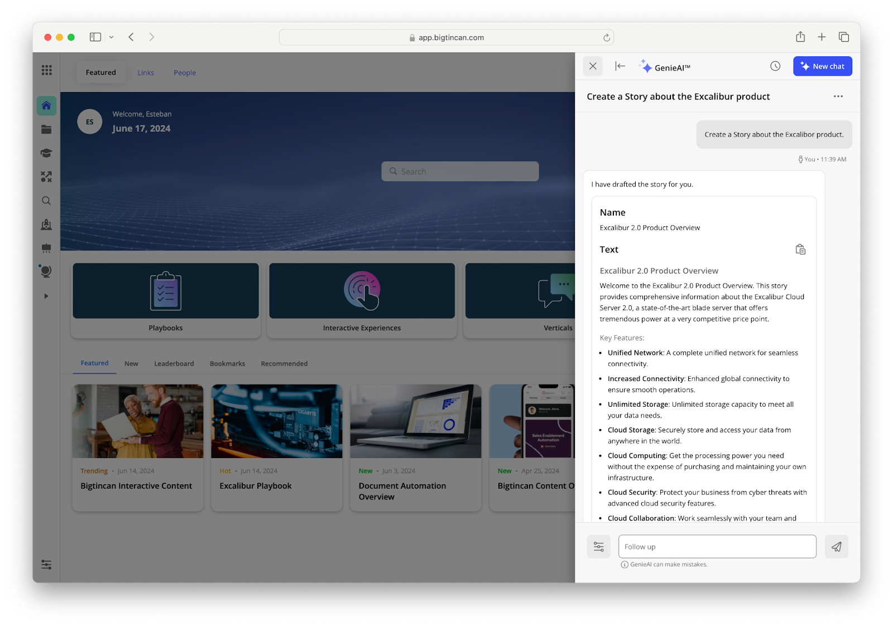Open the Playbooks tile
This screenshot has width=893, height=626.
pos(166,300)
